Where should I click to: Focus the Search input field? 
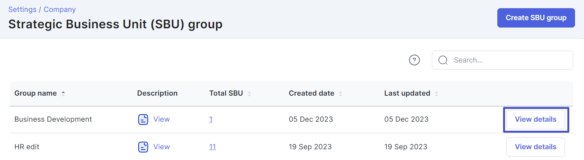pyautogui.click(x=503, y=60)
